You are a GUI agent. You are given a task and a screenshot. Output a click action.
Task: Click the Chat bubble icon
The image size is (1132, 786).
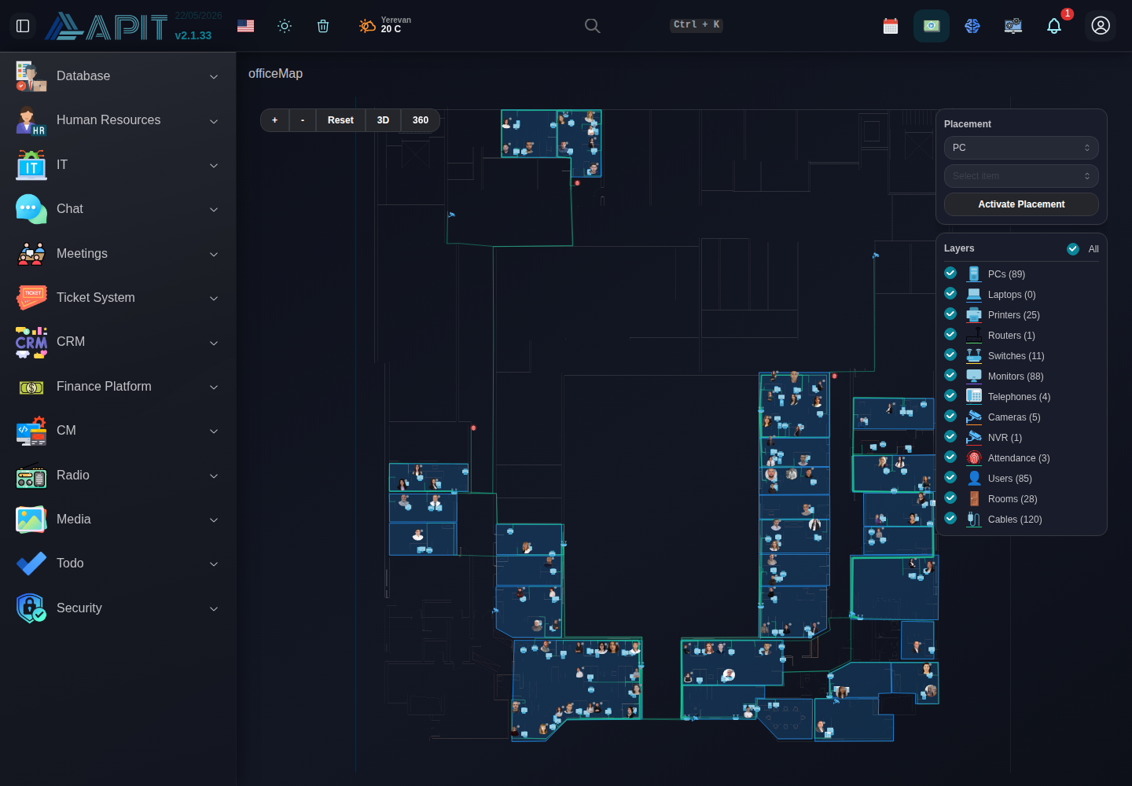(x=31, y=209)
